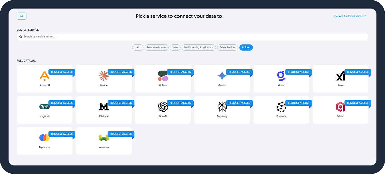Select the Other Services filter
Screen dimensions: 385x174
(x=228, y=48)
